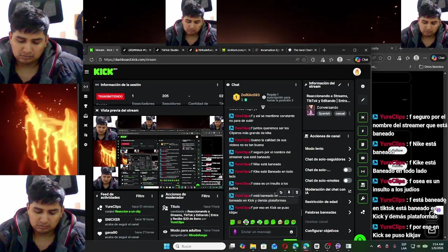Click the reply arrow on hovered chat message
This screenshot has width=448, height=252.
tap(281, 192)
